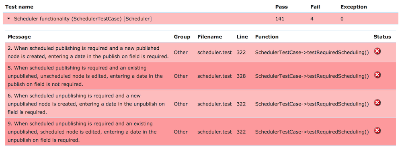This screenshot has width=402, height=150.
Task: Click the Group column header
Action: (182, 36)
